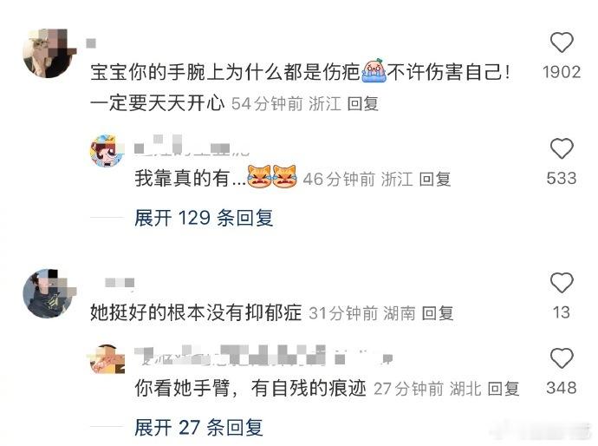The height and width of the screenshot is (446, 598).
Task: Reply to the 46-minutes-ago Zhejiang comment
Action: coord(435,179)
